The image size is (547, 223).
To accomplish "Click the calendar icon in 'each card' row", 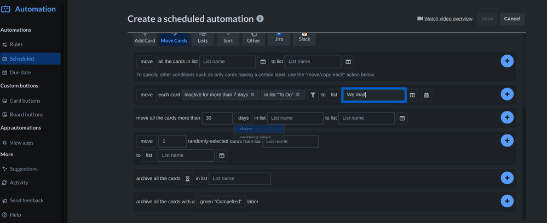I will [x=427, y=95].
